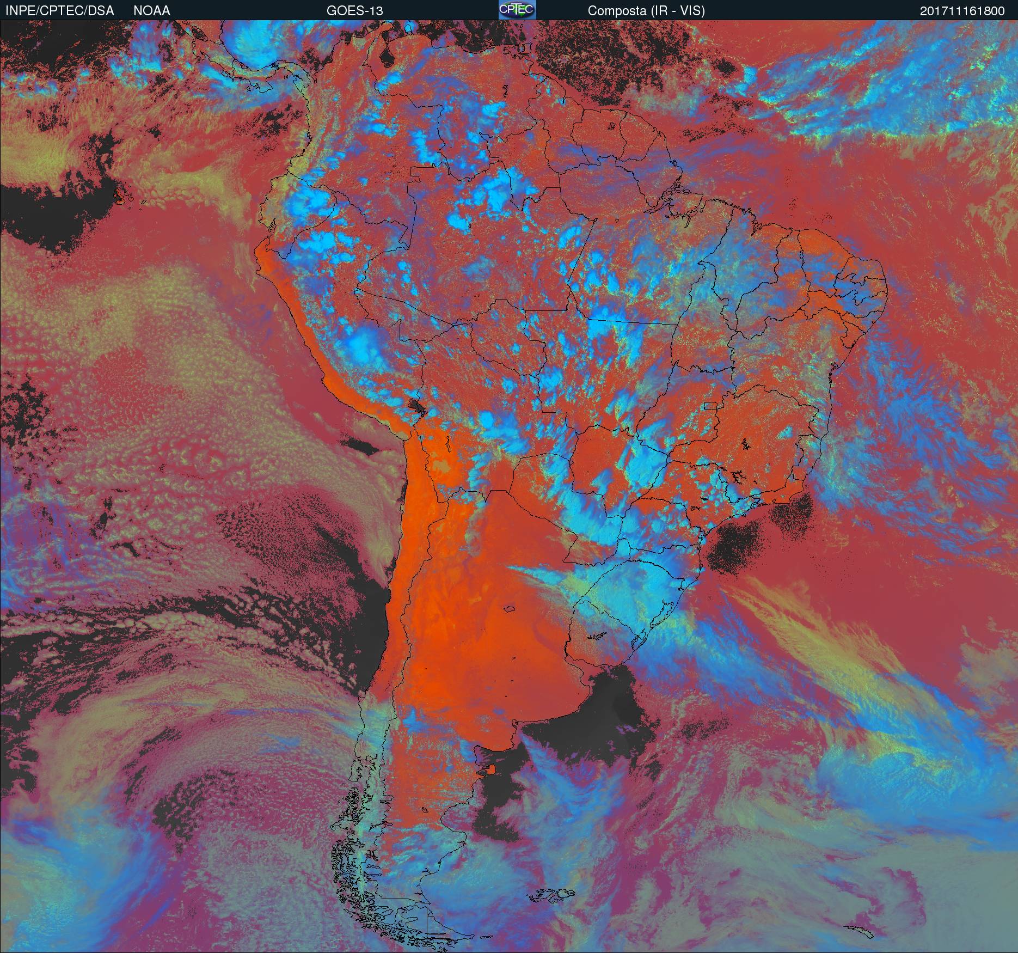The width and height of the screenshot is (1018, 953).
Task: Click the NOAA label in header
Action: point(152,11)
